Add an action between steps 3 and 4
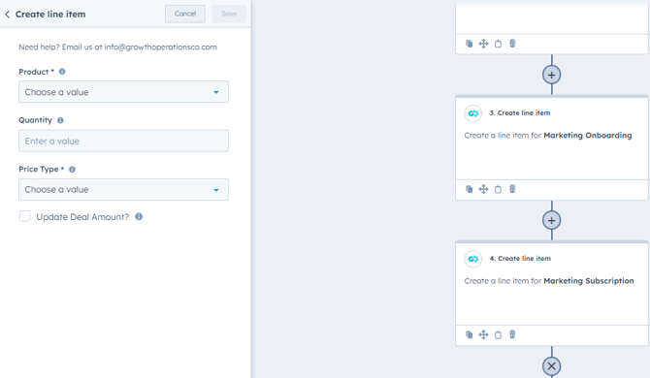650x378 pixels. pyautogui.click(x=551, y=221)
